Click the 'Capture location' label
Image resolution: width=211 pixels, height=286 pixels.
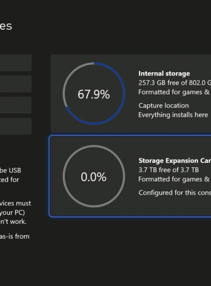pyautogui.click(x=164, y=106)
